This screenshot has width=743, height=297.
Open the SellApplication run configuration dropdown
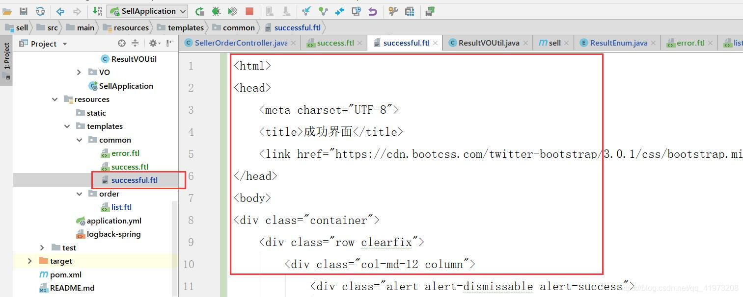(x=148, y=11)
